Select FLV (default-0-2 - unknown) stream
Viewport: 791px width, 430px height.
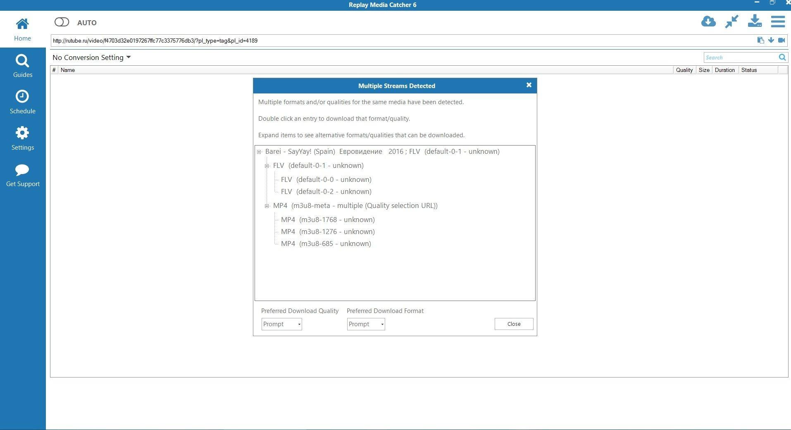tap(326, 191)
